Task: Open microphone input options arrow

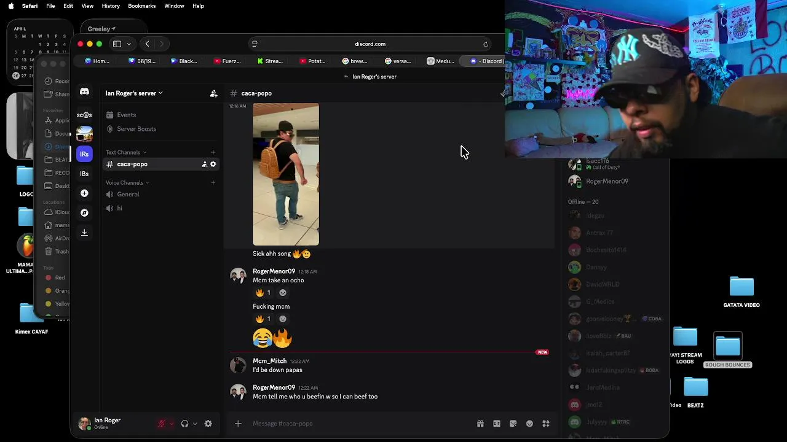Action: (x=171, y=424)
